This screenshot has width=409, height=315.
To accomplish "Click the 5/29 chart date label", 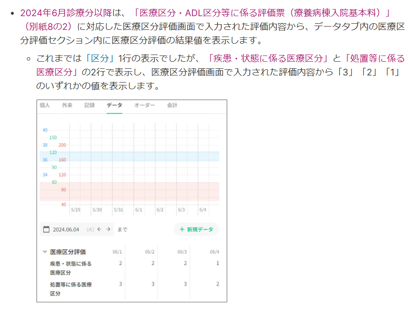I will [x=76, y=210].
